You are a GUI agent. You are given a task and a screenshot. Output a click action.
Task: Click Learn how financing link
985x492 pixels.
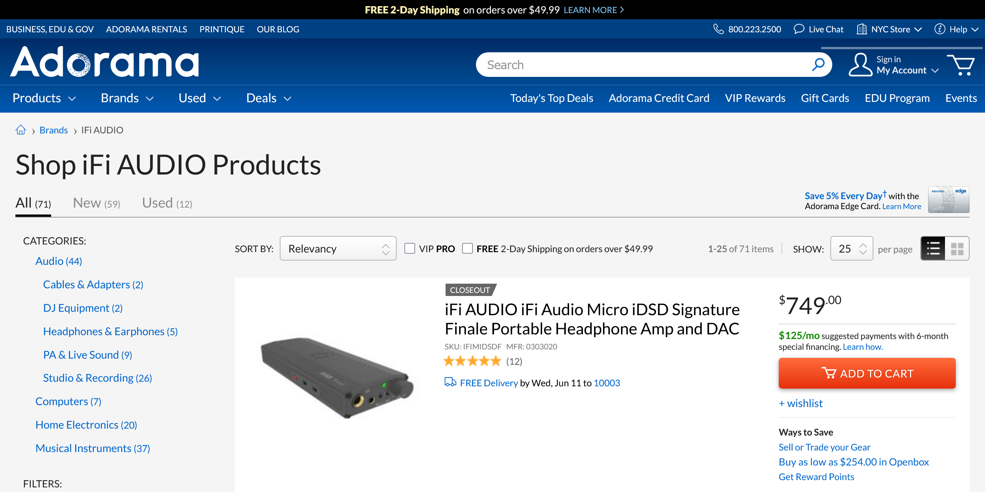(x=863, y=347)
